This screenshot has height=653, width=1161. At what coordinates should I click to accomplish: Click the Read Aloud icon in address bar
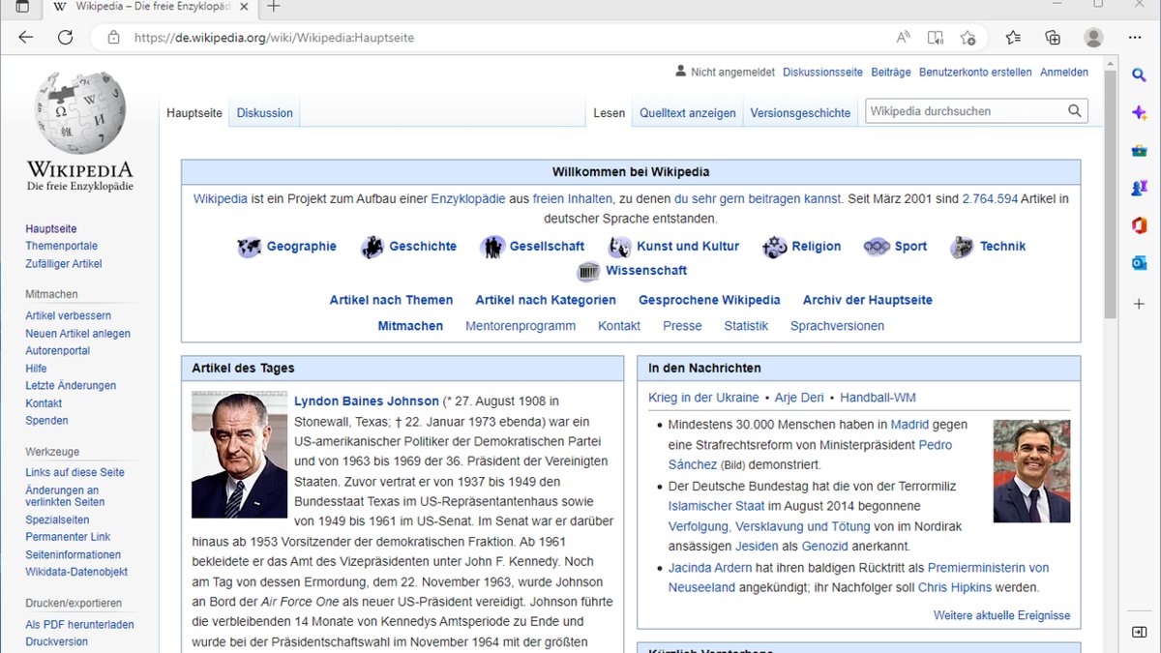pyautogui.click(x=903, y=38)
